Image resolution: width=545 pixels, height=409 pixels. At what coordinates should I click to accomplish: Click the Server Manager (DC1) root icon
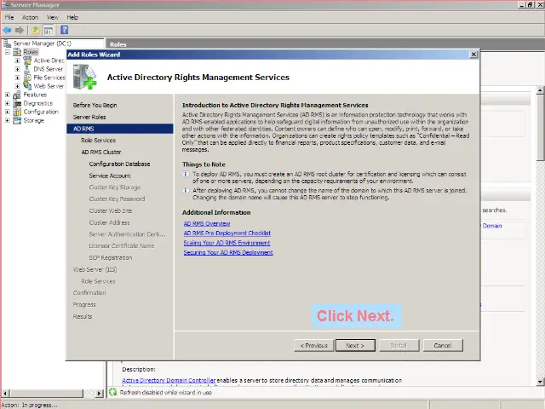tap(7, 43)
